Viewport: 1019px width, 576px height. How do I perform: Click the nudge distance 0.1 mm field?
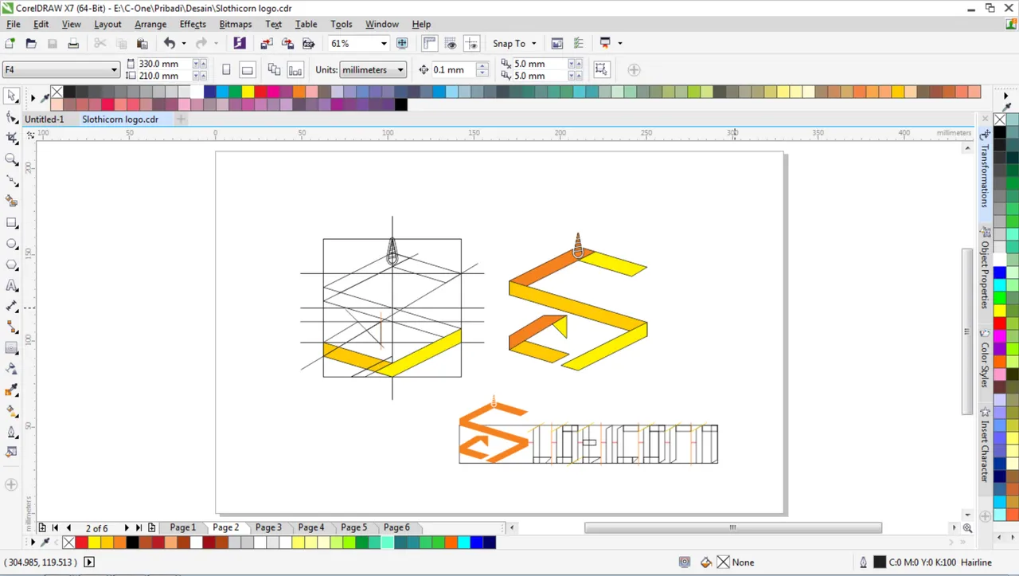click(x=454, y=69)
